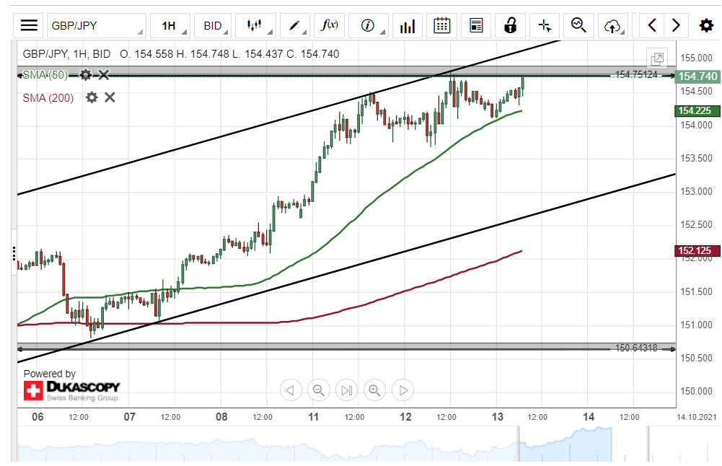
Task: Open the BID price side dropdown
Action: pos(215,26)
